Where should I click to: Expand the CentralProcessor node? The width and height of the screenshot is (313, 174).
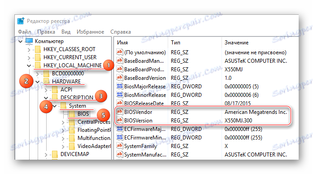tap(63, 122)
